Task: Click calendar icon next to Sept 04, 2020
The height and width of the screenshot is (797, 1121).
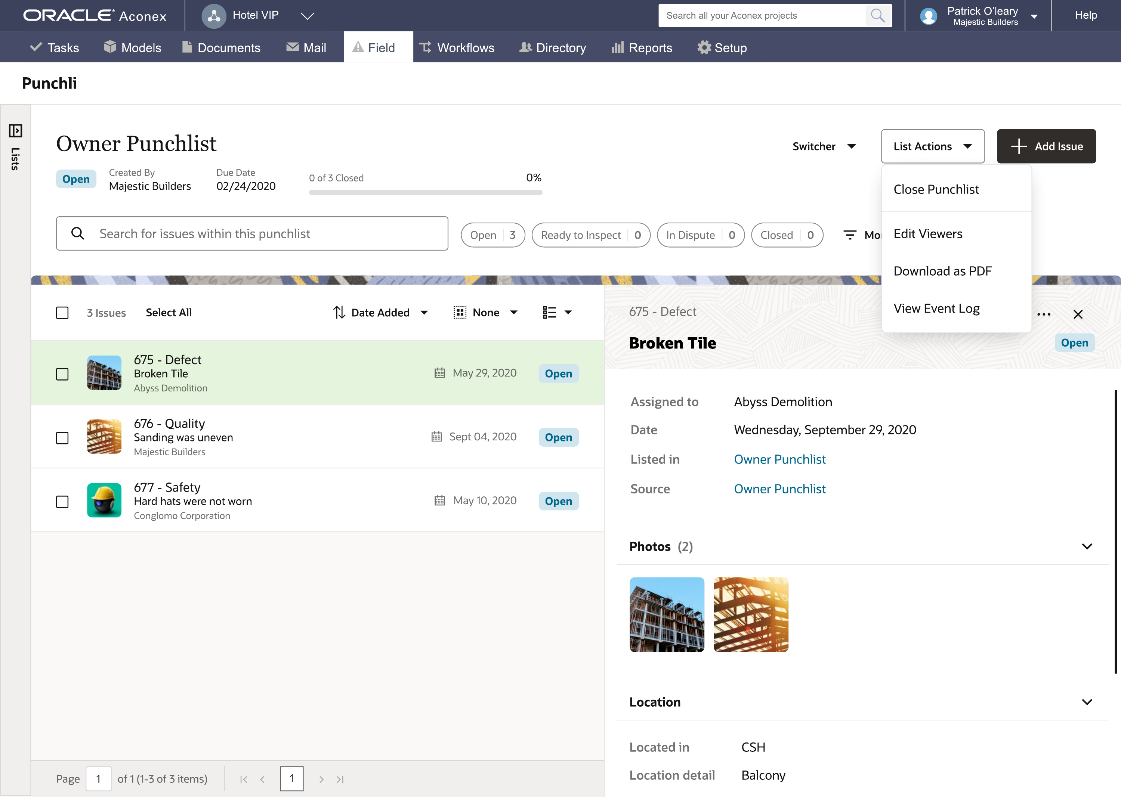Action: coord(436,437)
